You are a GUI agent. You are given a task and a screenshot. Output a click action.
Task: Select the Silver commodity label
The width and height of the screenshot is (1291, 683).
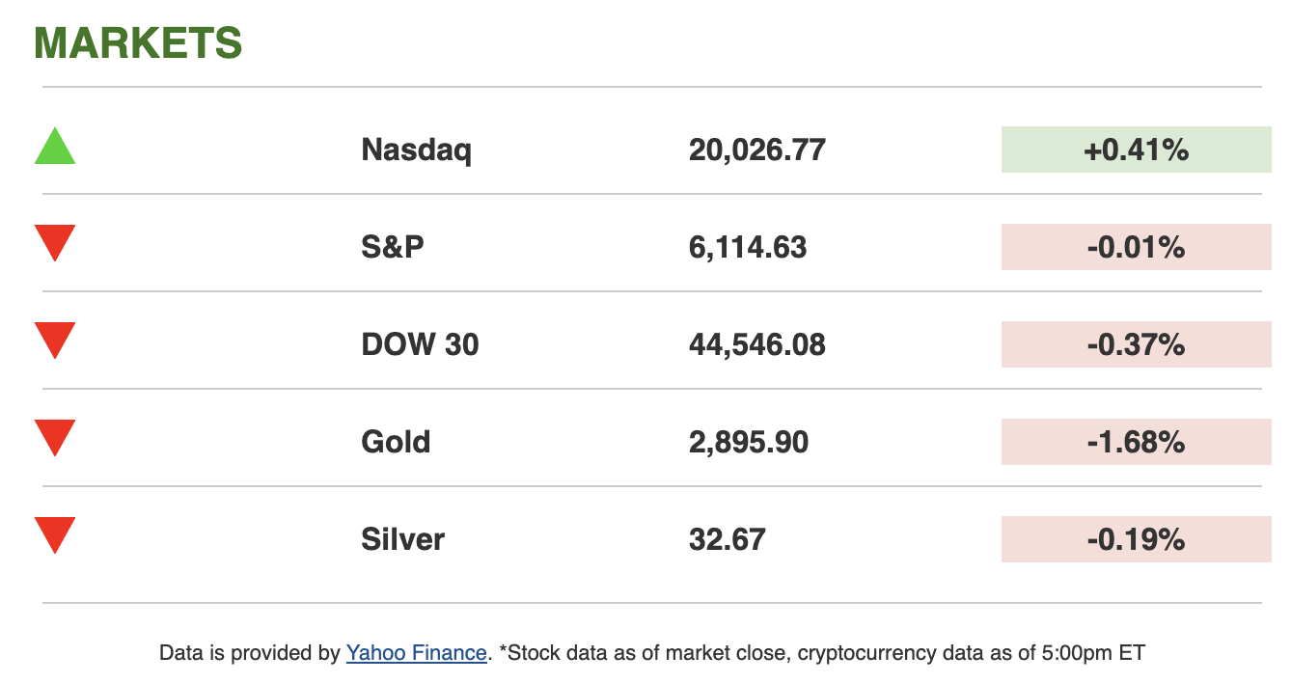(x=402, y=539)
